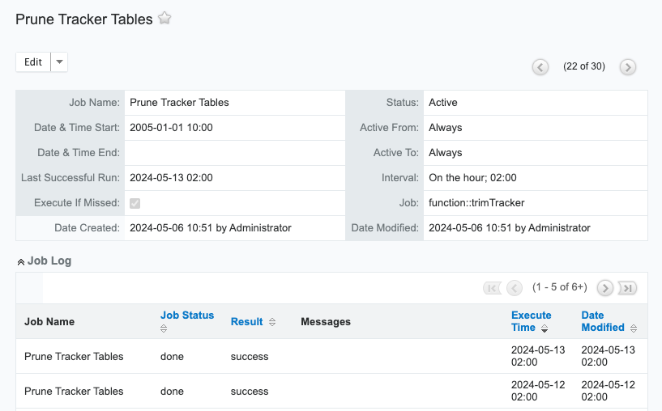Select Date & Time Start '2005-01-01 10:00'

[x=171, y=127]
